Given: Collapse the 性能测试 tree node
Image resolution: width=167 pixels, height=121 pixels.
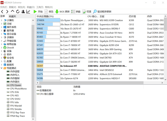Looking at the screenshot, I should pyautogui.click(x=2, y=68).
